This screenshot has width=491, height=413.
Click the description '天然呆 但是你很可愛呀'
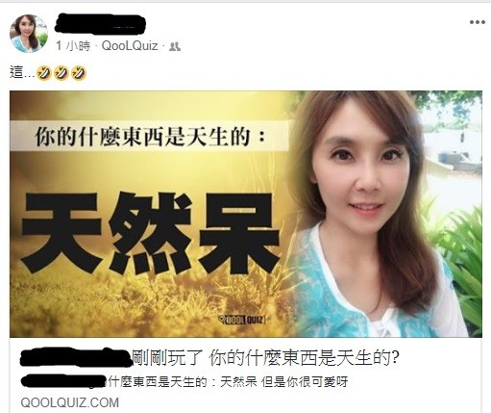click(284, 382)
